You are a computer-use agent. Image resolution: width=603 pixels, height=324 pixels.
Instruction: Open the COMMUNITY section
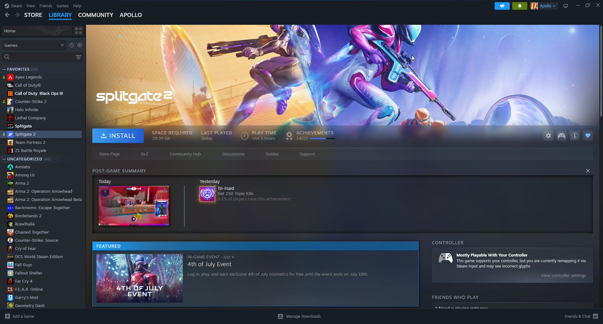[x=95, y=15]
